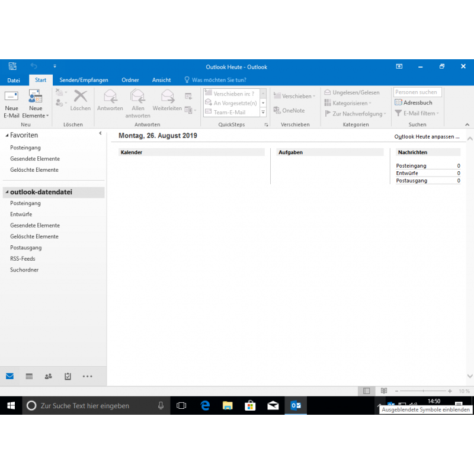Click the undo arrow in title bar

click(x=34, y=66)
